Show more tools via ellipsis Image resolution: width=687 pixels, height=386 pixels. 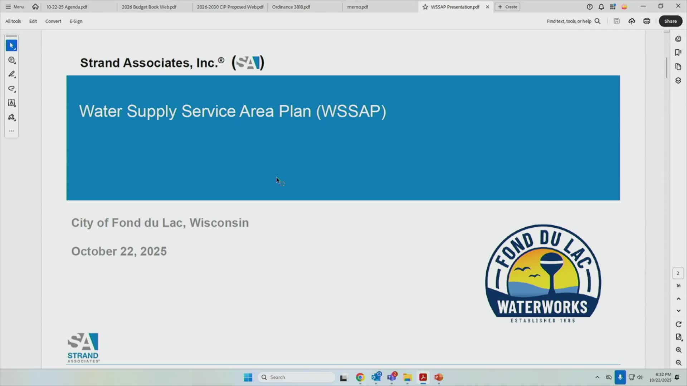(11, 131)
